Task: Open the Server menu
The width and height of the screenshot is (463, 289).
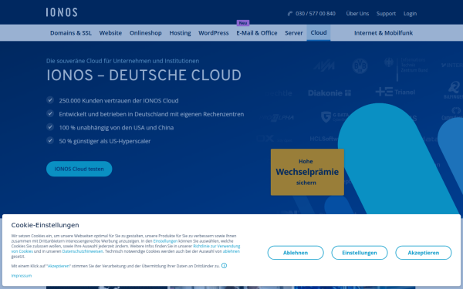Action: (x=294, y=33)
